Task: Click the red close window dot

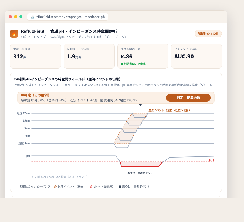Action: [x=10, y=17]
